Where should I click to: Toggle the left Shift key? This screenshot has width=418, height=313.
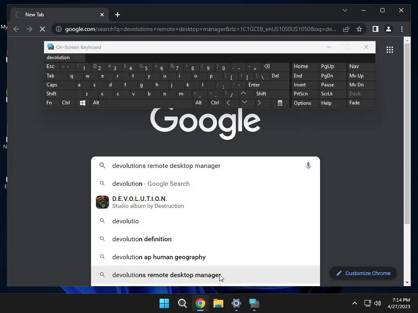[63, 94]
